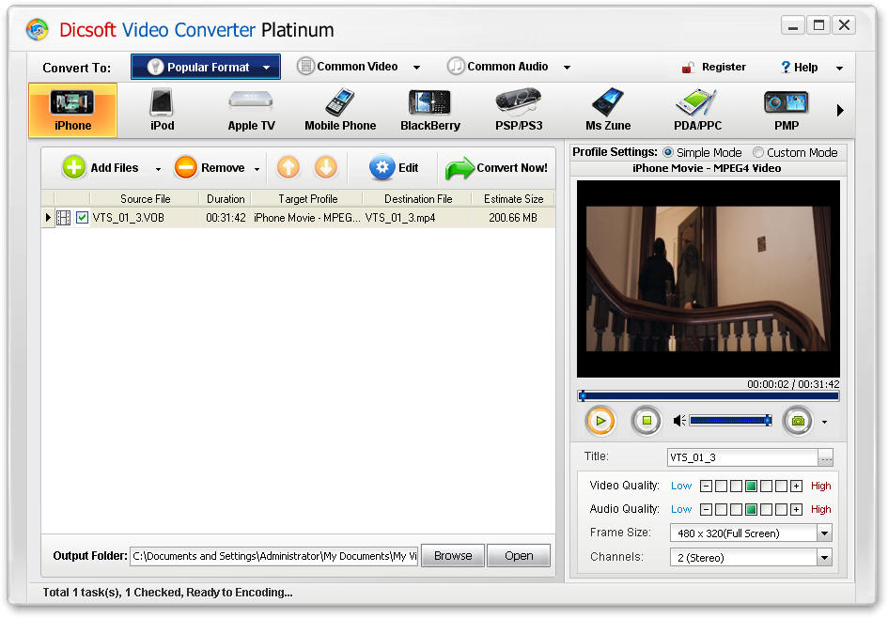888x618 pixels.
Task: Sort by the Source File column header
Action: 145,199
